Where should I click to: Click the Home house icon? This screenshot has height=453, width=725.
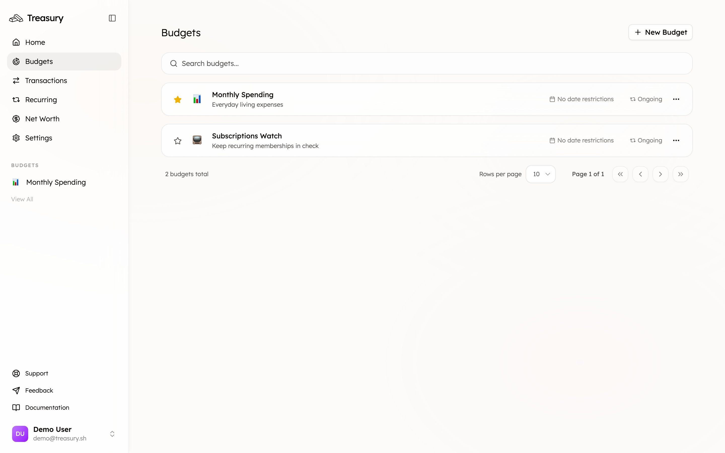16,42
